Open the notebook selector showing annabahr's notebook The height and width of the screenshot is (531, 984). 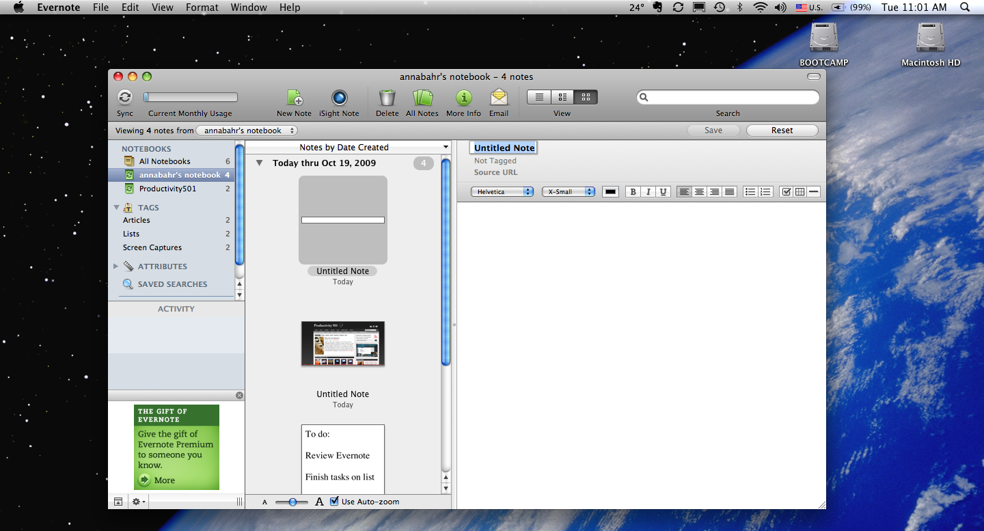coord(247,131)
